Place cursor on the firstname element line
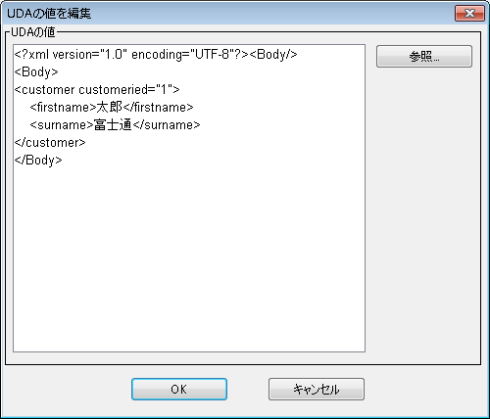The width and height of the screenshot is (490, 419). (x=112, y=107)
